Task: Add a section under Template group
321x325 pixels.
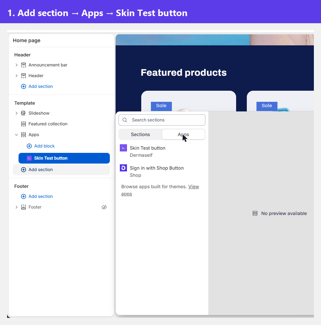Action: coord(61,170)
